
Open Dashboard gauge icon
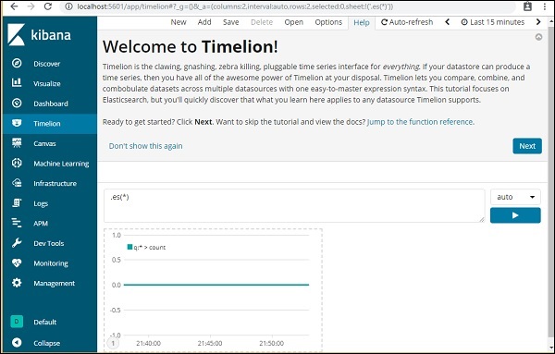[x=17, y=104]
